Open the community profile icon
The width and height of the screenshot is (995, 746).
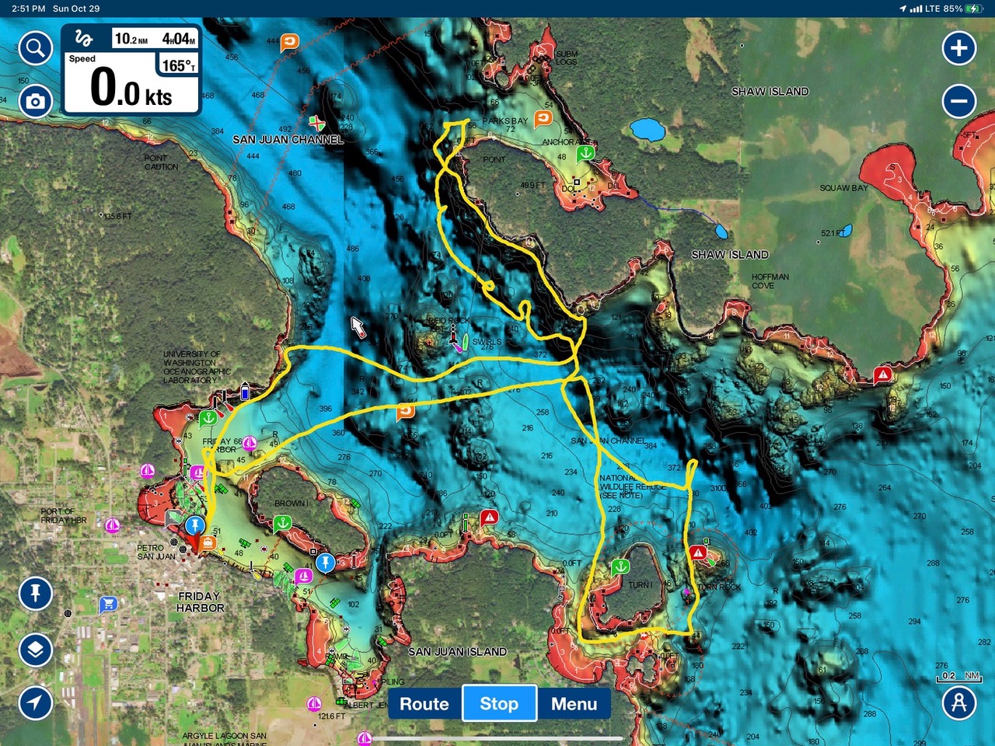pyautogui.click(x=958, y=702)
